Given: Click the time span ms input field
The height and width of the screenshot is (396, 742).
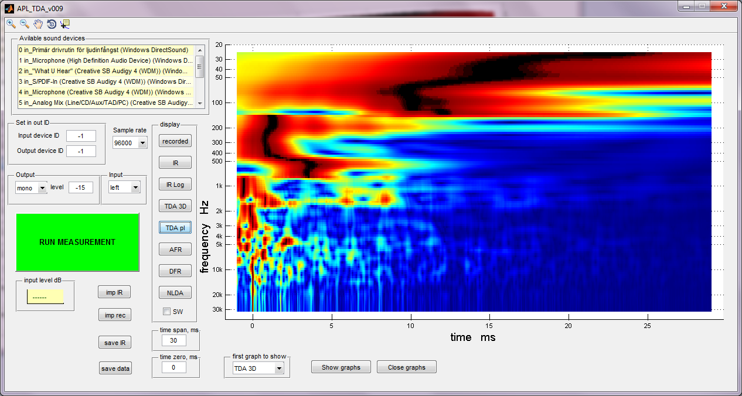Looking at the screenshot, I should pyautogui.click(x=173, y=340).
